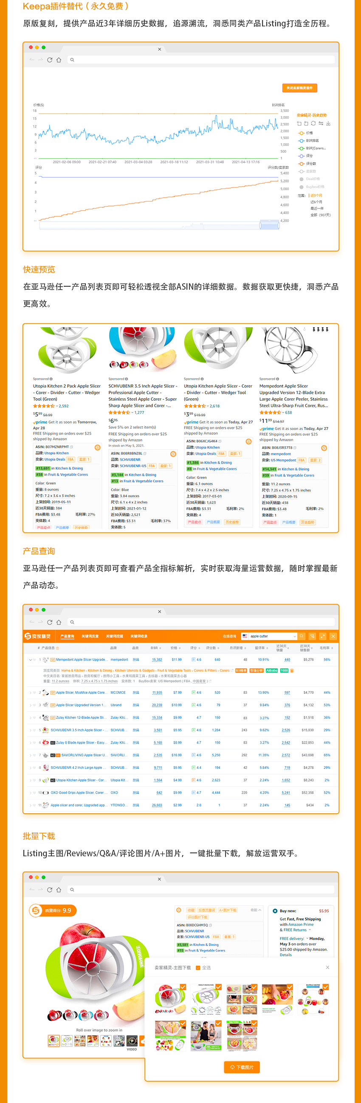Toggle the BSR排名 series in the chart legend
Image resolution: width=361 pixels, height=1103 pixels.
[x=308, y=140]
